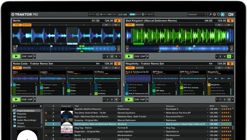The width and height of the screenshot is (247, 140).
Task: Click the Native Instruments logo icon
Action: (x=231, y=15)
